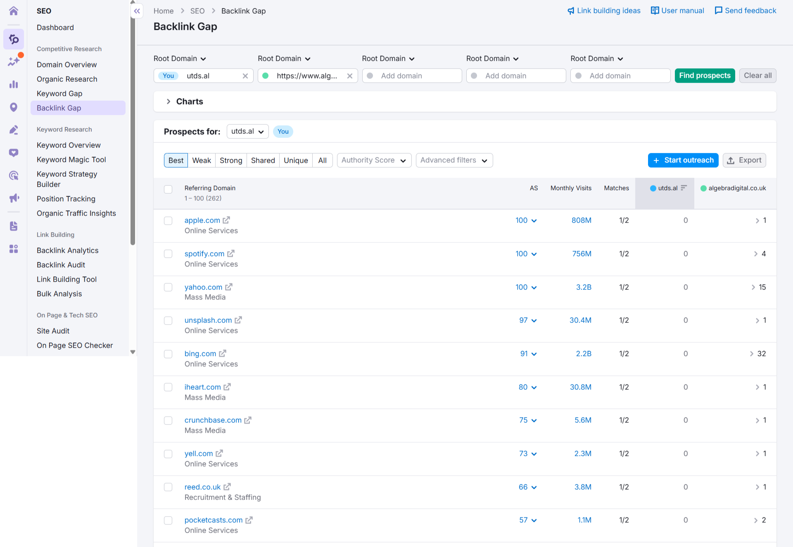This screenshot has width=793, height=547.
Task: Select the Weak prospects tab
Action: click(x=202, y=160)
